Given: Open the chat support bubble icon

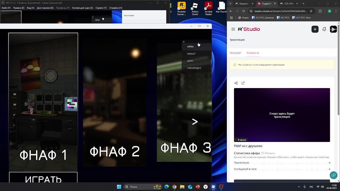Looking at the screenshot, I should [333, 175].
